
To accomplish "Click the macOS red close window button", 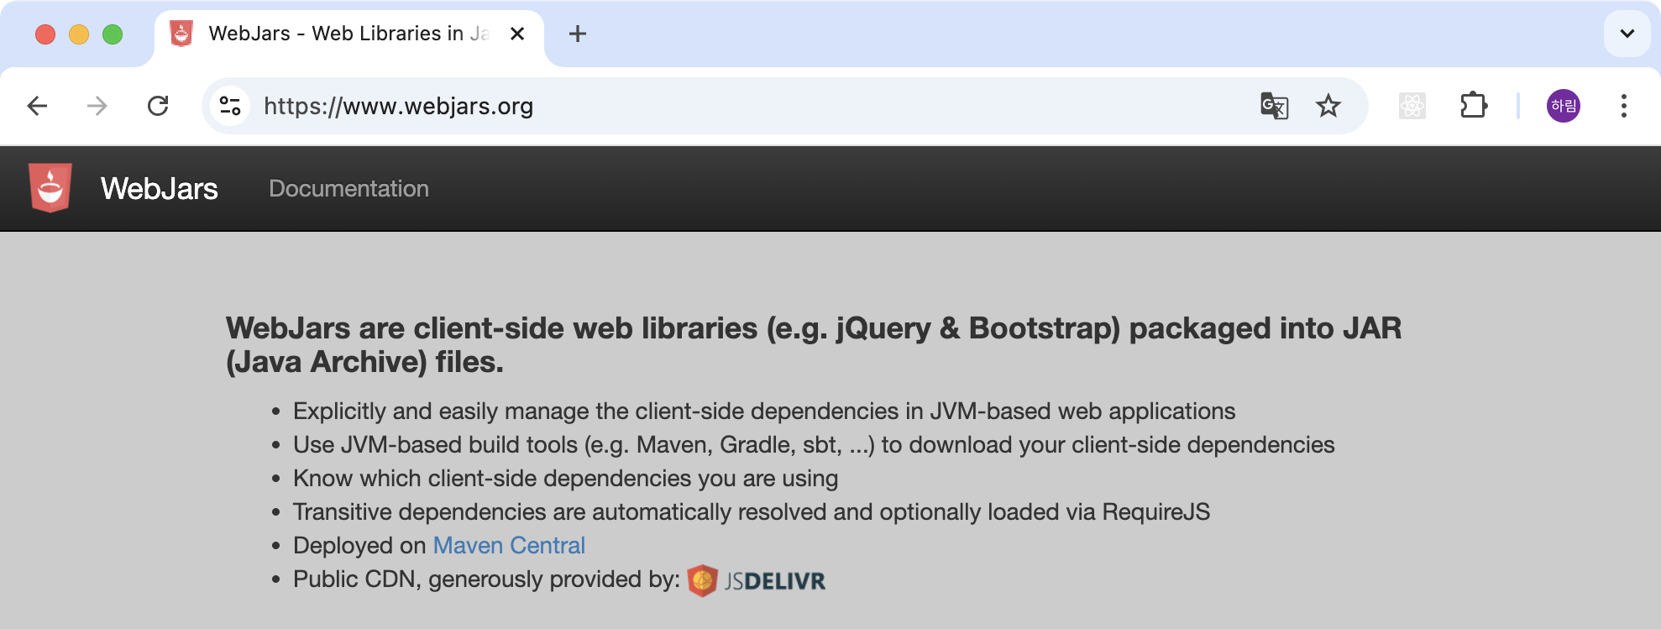I will [45, 34].
